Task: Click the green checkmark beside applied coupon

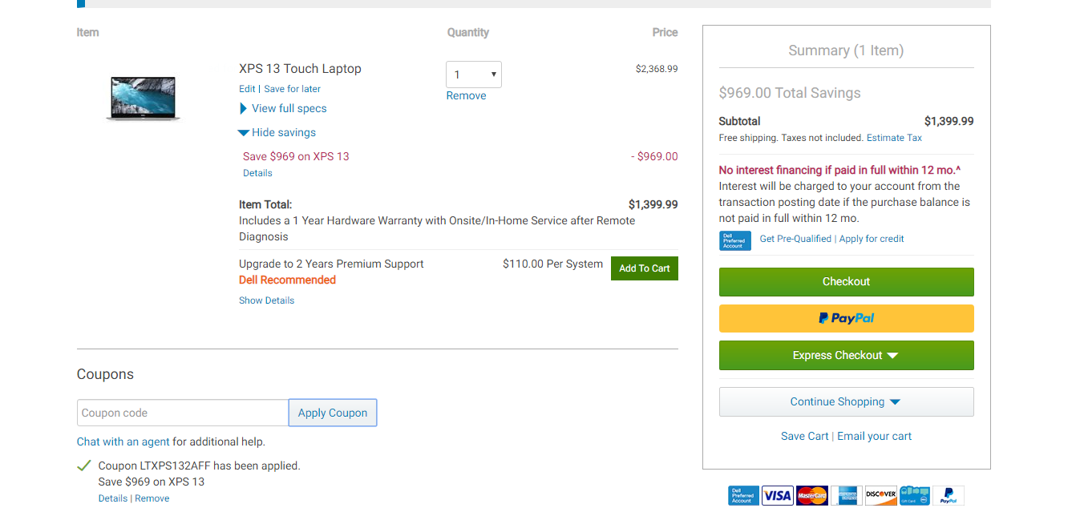Action: [x=83, y=466]
